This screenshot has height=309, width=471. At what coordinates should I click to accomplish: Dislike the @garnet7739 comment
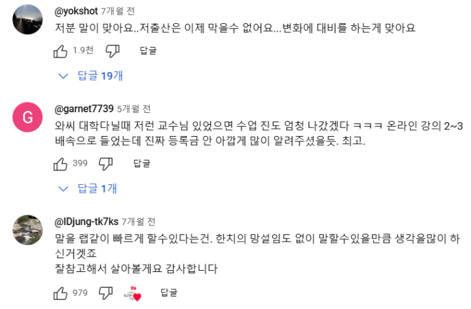pos(105,162)
